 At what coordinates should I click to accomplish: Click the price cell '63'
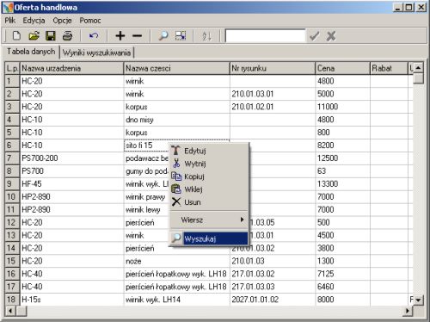click(x=342, y=171)
